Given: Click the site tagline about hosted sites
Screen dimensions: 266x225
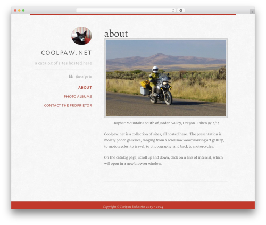Looking at the screenshot, I should click(x=63, y=63).
